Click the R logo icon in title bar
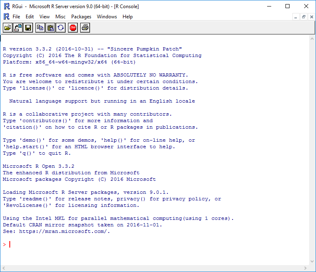Image resolution: width=316 pixels, height=272 pixels. click(7, 7)
